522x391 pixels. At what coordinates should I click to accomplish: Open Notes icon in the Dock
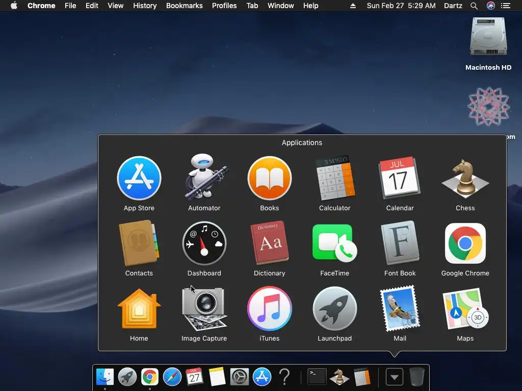tap(217, 377)
